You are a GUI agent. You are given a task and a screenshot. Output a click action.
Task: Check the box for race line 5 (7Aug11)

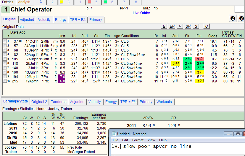tap(5, 59)
